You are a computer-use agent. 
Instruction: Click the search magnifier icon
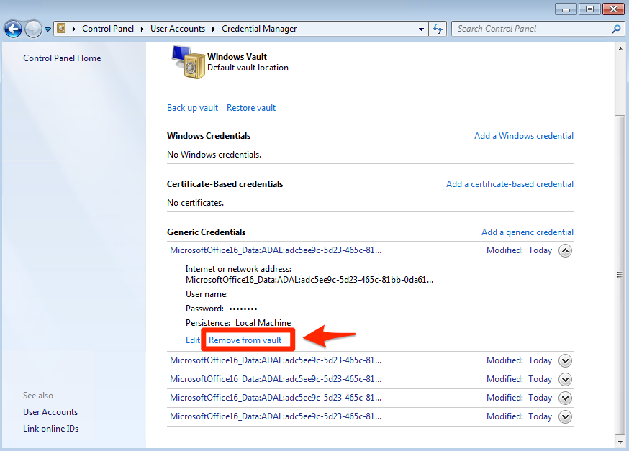pyautogui.click(x=616, y=29)
